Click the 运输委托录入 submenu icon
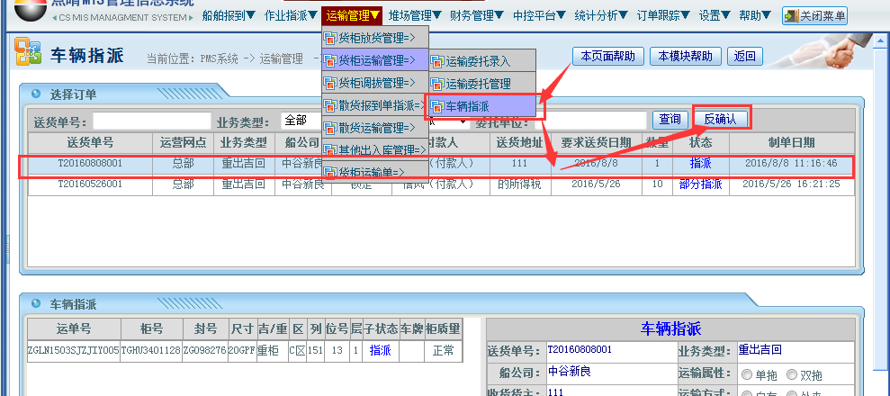This screenshot has height=396, width=890. 438,62
